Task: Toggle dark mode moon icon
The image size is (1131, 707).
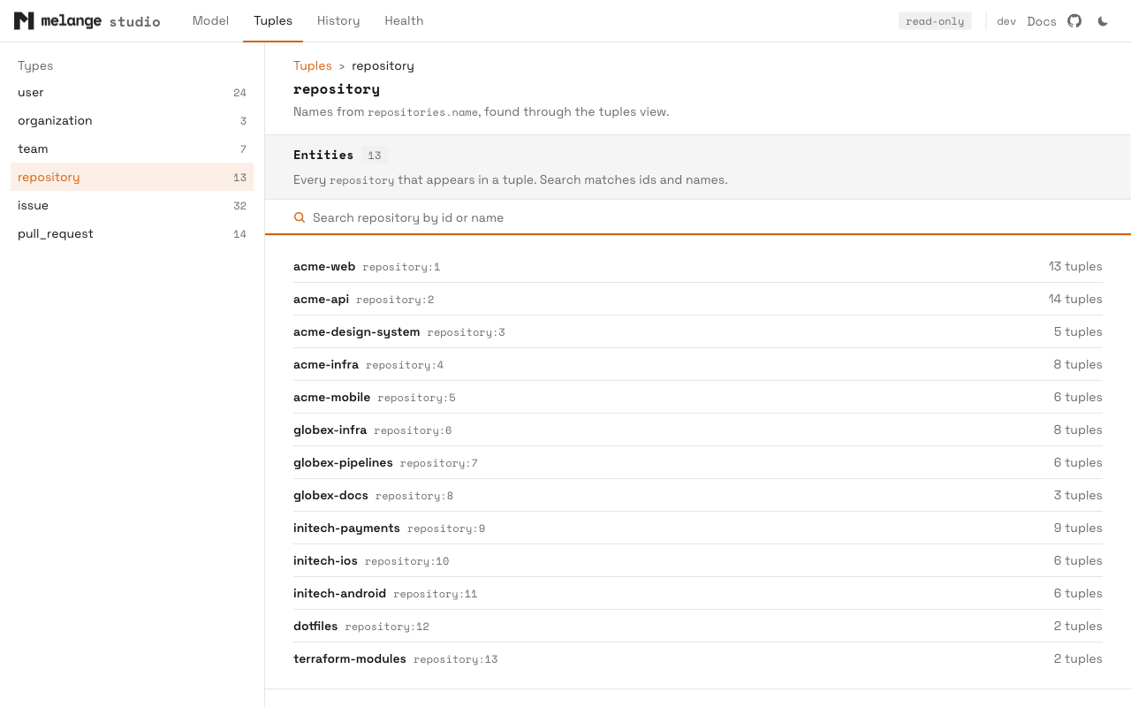Action: 1103,21
